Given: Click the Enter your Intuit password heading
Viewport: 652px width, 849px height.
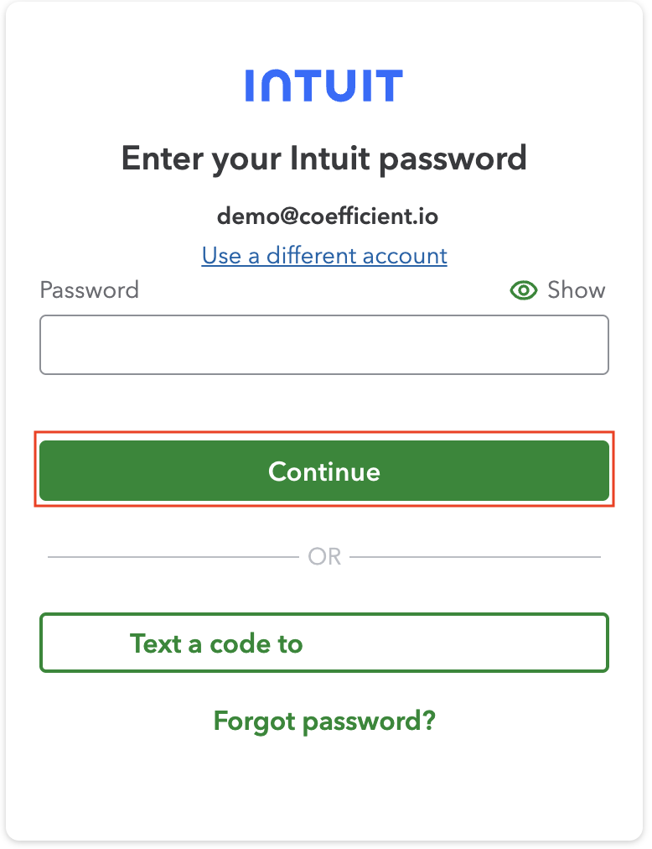Looking at the screenshot, I should click(324, 158).
